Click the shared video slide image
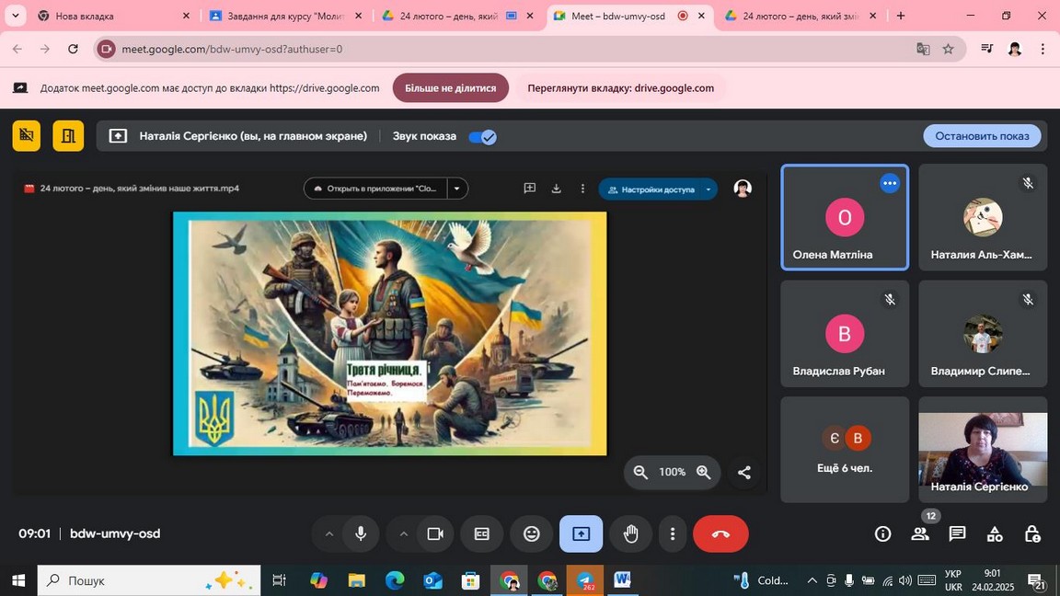Image resolution: width=1060 pixels, height=596 pixels. [x=390, y=334]
